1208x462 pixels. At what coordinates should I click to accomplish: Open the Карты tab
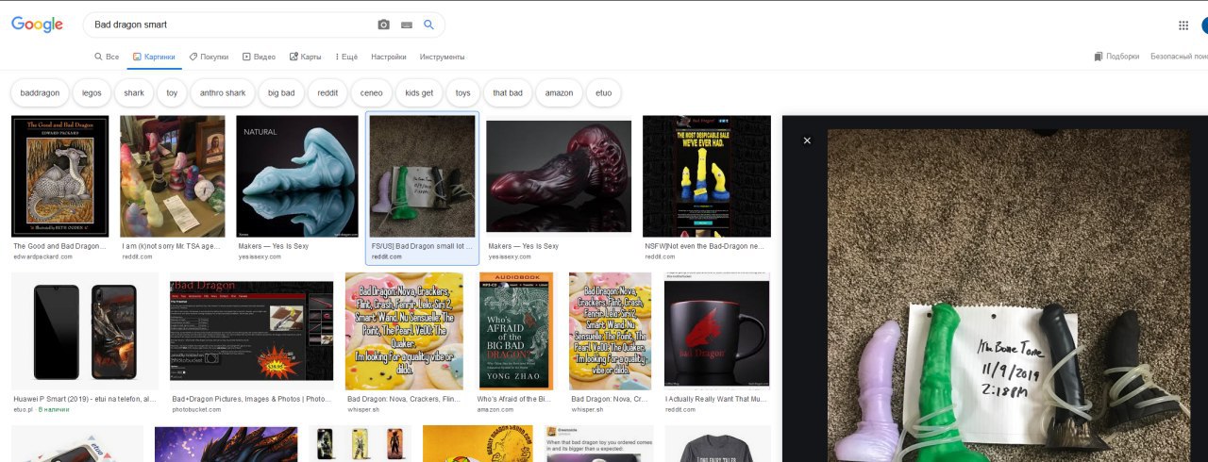pos(305,57)
